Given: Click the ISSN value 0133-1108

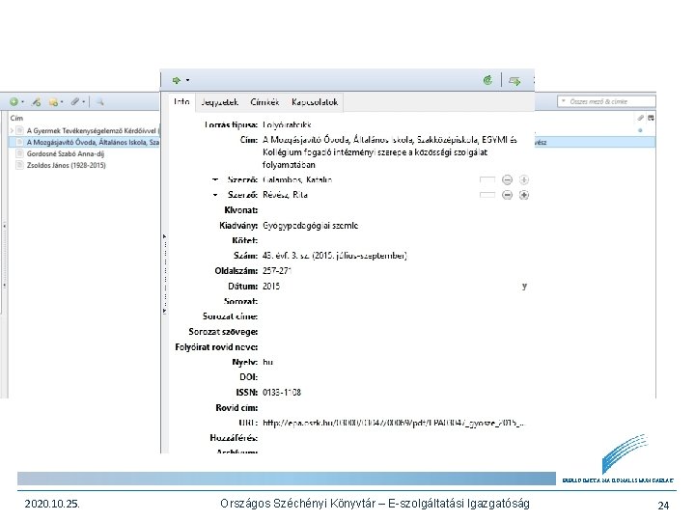Looking at the screenshot, I should (x=282, y=393).
